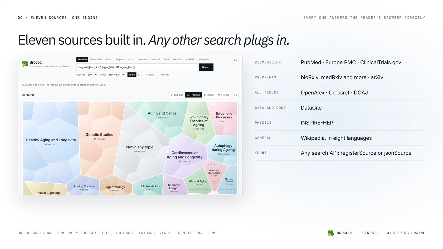This screenshot has width=443, height=249.
Task: Switch to Florets visualization
Action: [223, 95]
